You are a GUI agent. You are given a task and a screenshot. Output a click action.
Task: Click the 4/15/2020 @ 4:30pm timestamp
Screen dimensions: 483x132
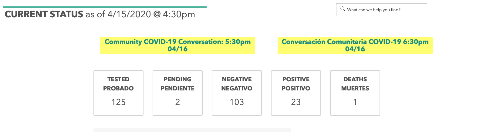[x=151, y=14]
